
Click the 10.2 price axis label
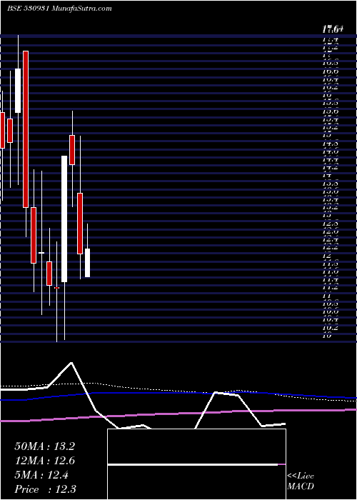(330, 327)
